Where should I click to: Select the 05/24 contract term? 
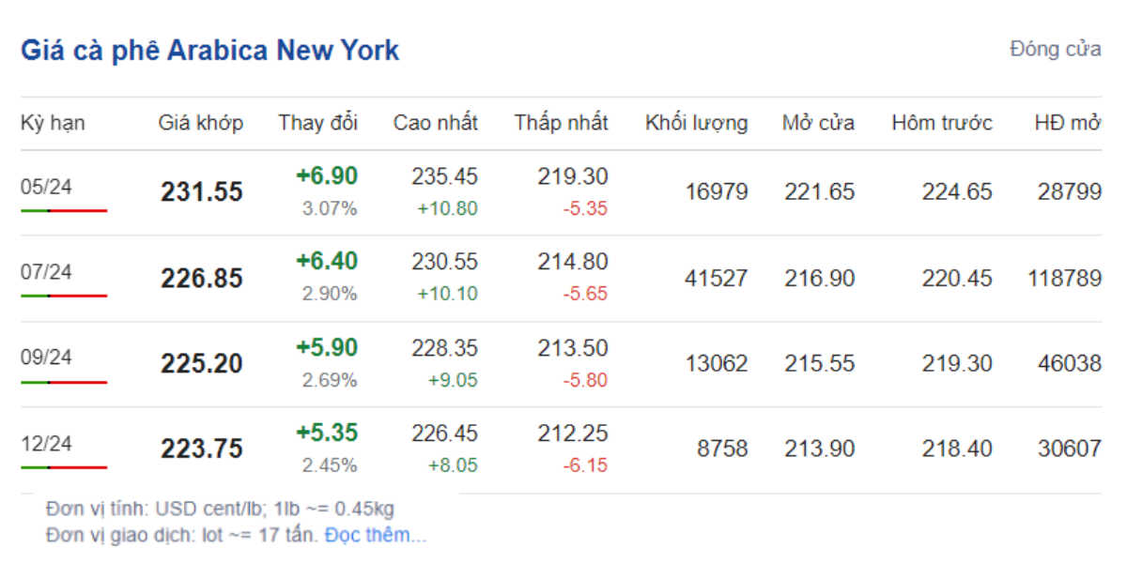pos(46,187)
